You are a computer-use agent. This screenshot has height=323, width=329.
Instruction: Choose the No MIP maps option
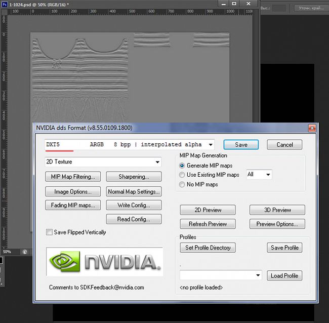183,184
